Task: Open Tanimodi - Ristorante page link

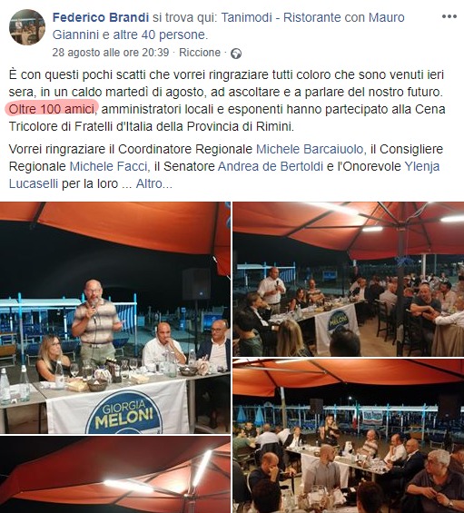Action: 281,17
